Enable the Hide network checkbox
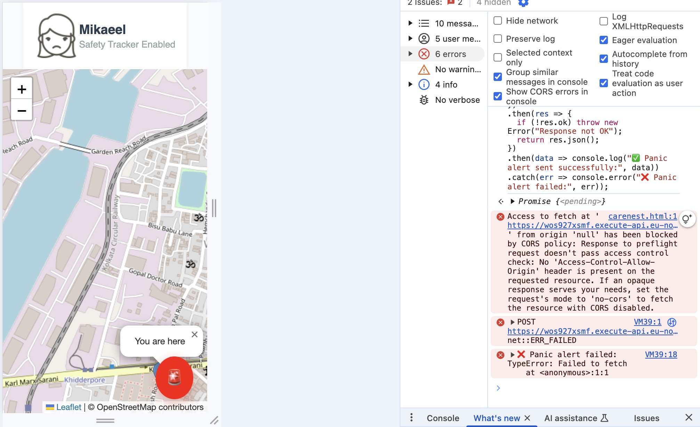Image resolution: width=700 pixels, height=427 pixels. coord(498,21)
